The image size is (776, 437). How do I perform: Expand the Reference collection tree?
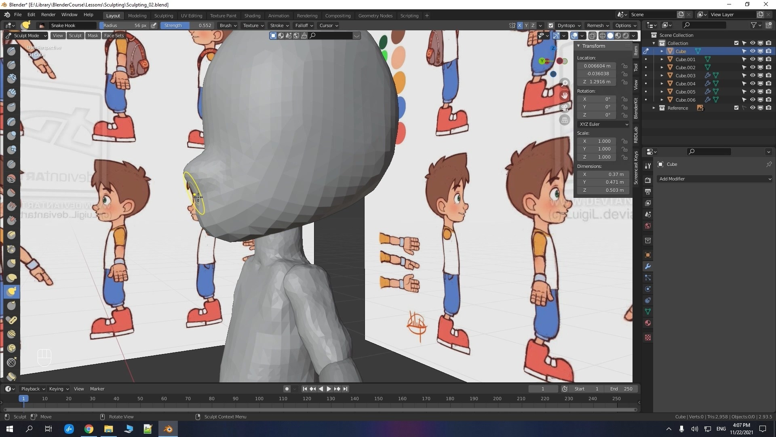tap(654, 108)
